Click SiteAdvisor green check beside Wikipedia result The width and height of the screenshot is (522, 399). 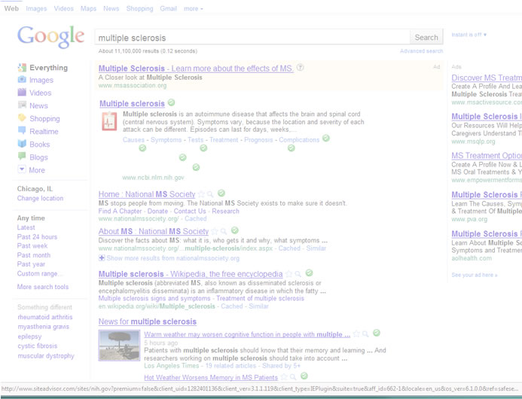(310, 273)
